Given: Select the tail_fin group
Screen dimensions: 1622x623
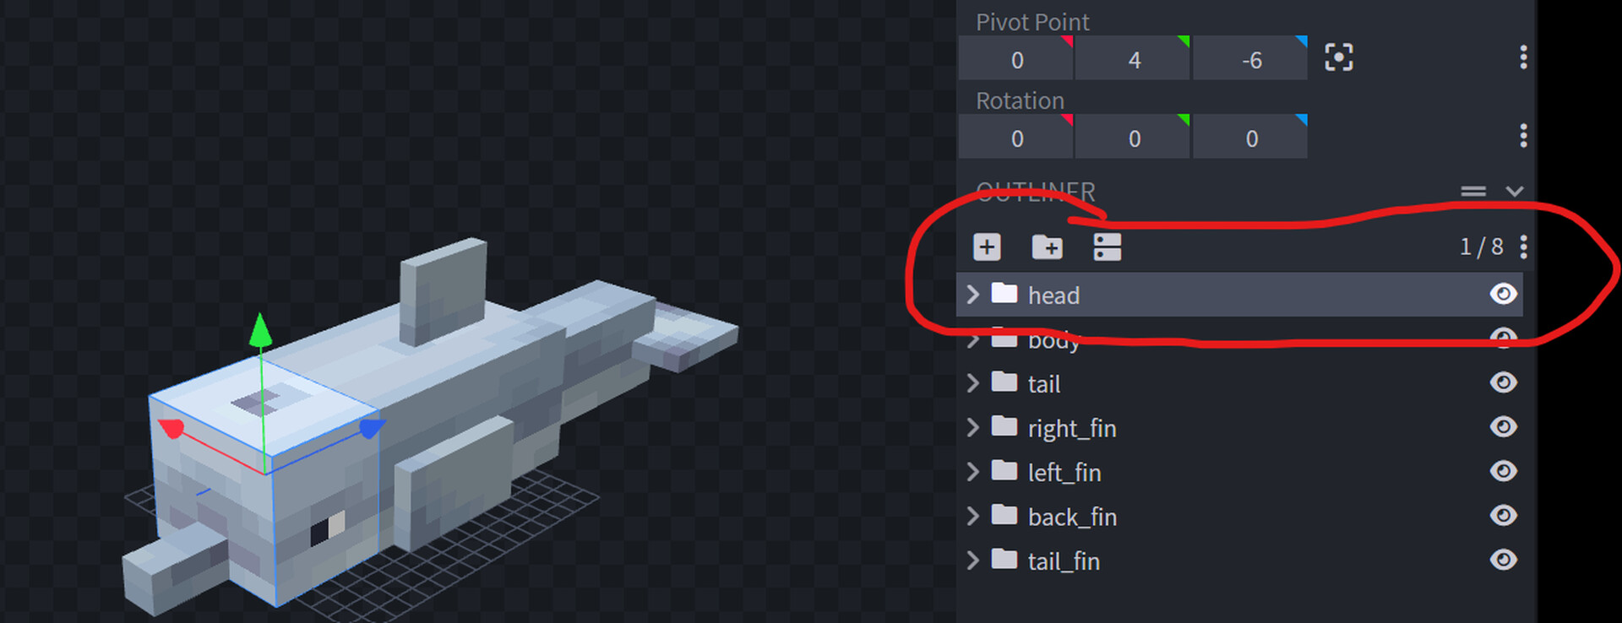Looking at the screenshot, I should (1063, 561).
